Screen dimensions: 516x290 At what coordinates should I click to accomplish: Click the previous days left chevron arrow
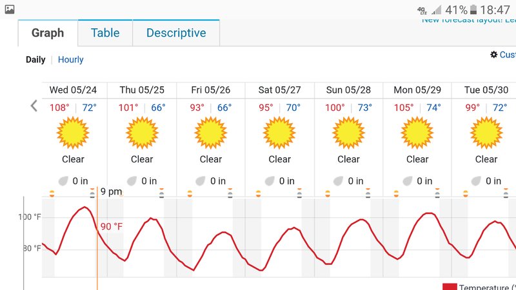point(34,106)
